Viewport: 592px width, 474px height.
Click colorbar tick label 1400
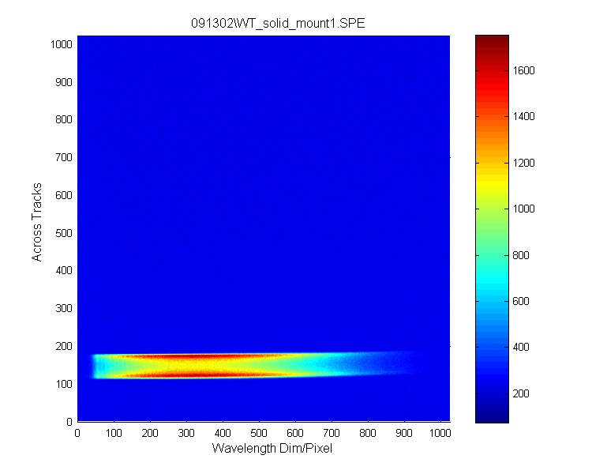523,116
